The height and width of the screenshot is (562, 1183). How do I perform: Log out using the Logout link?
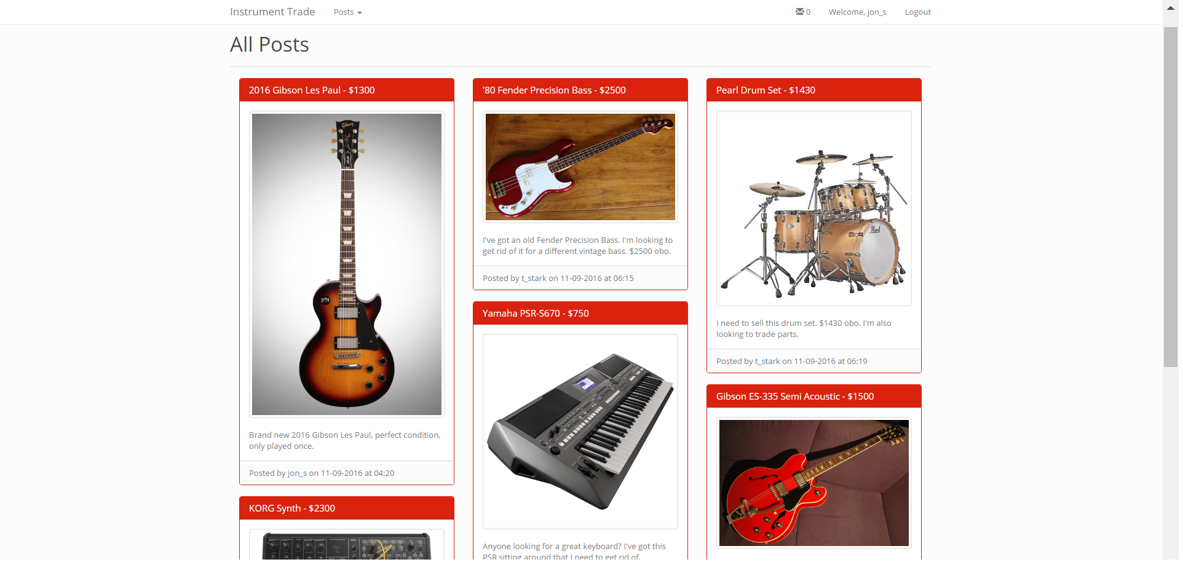tap(917, 12)
